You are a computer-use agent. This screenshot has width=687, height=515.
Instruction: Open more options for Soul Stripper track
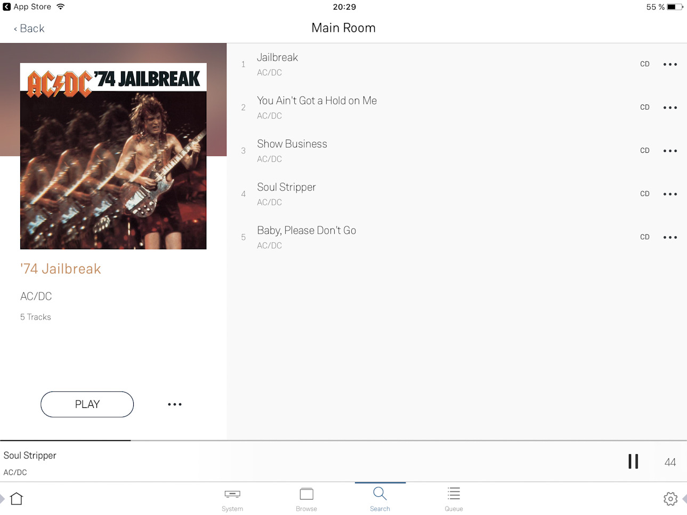670,194
